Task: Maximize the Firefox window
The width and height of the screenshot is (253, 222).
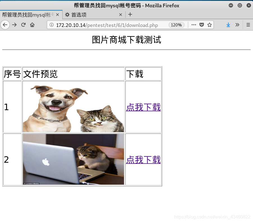Action: pyautogui.click(x=240, y=5)
